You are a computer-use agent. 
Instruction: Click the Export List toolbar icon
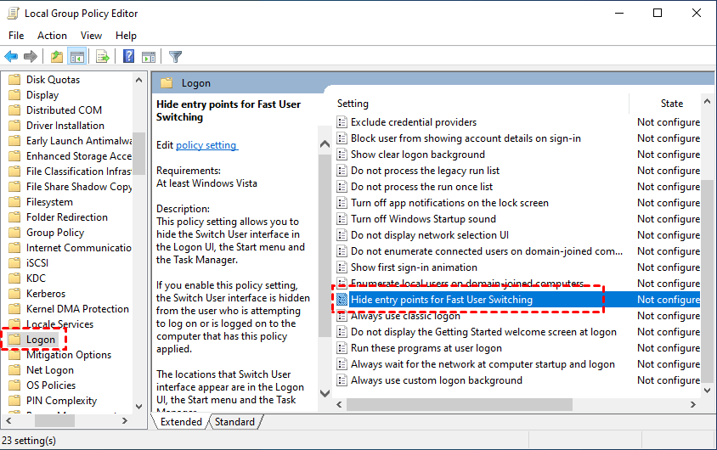pyautogui.click(x=103, y=57)
